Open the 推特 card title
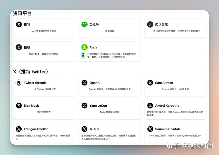219x155 pixels. [27, 24]
